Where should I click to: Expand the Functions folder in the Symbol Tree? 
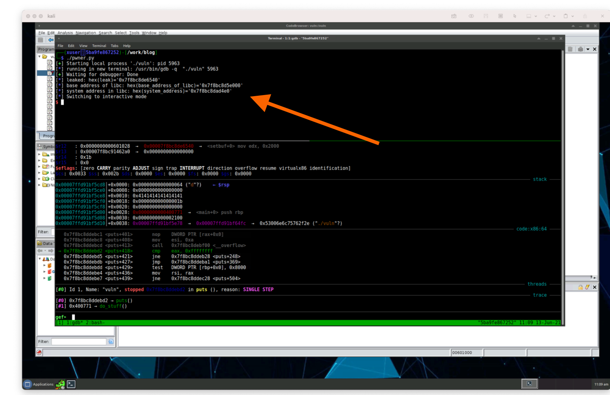[39, 166]
